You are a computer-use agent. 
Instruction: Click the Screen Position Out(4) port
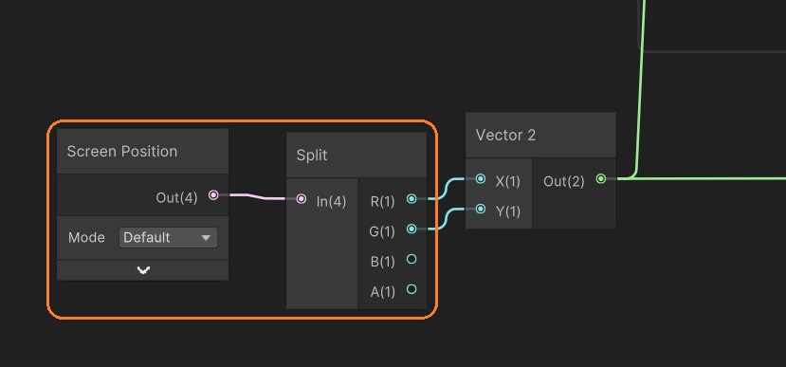click(213, 195)
